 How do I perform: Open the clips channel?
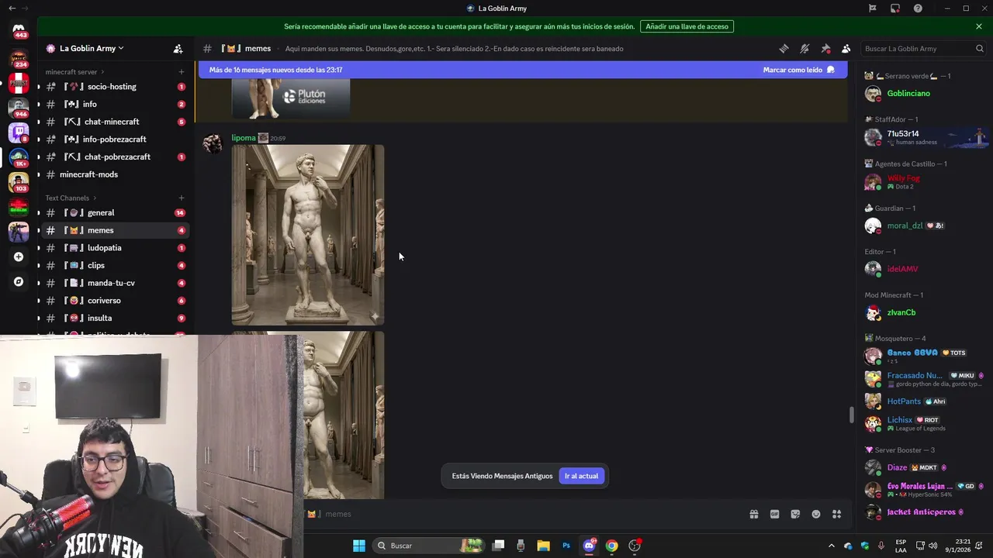[115, 265]
